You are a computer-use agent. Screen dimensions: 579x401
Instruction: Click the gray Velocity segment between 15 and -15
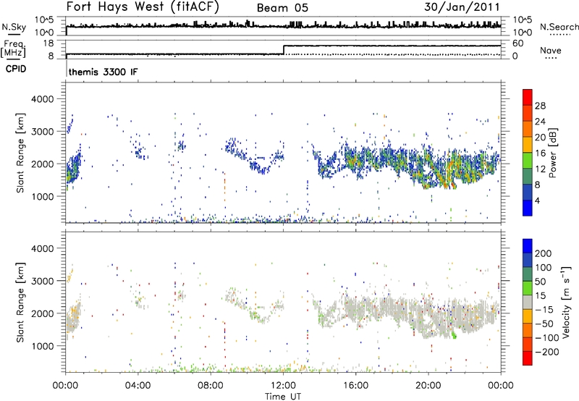[x=528, y=302]
